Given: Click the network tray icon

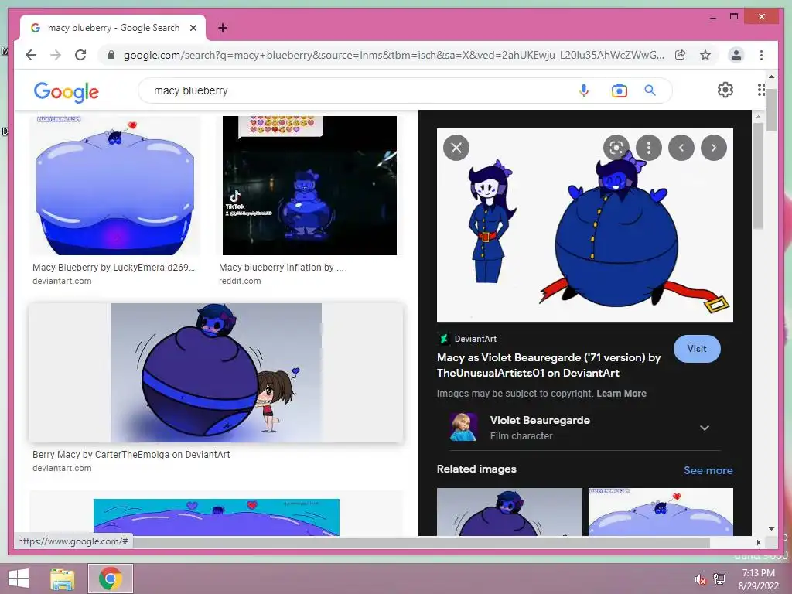Looking at the screenshot, I should [x=719, y=579].
